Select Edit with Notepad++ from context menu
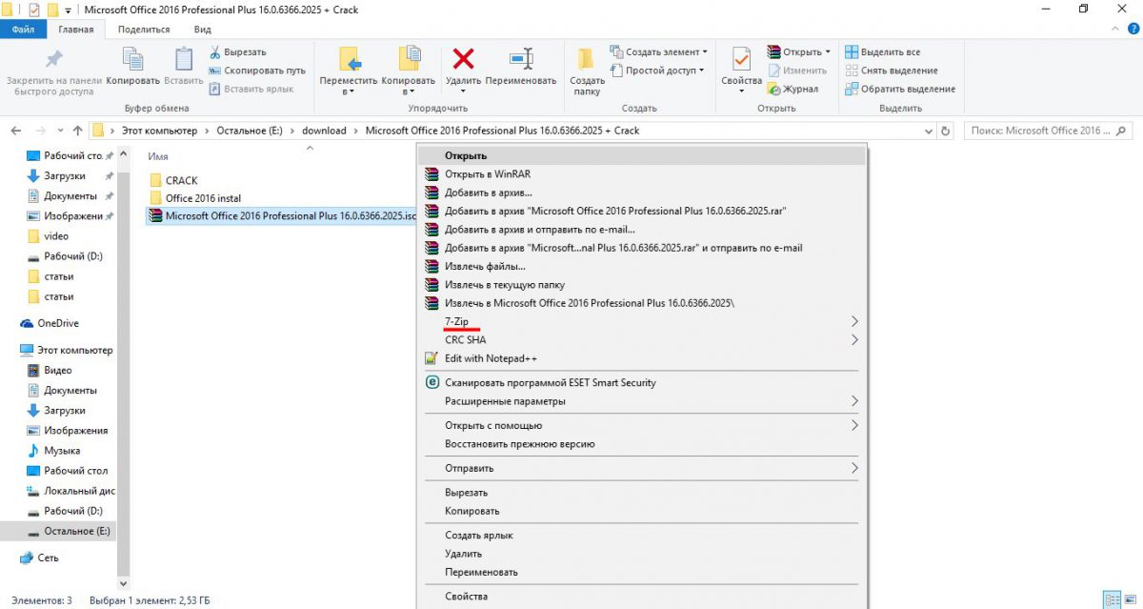This screenshot has height=609, width=1143. pyautogui.click(x=491, y=358)
